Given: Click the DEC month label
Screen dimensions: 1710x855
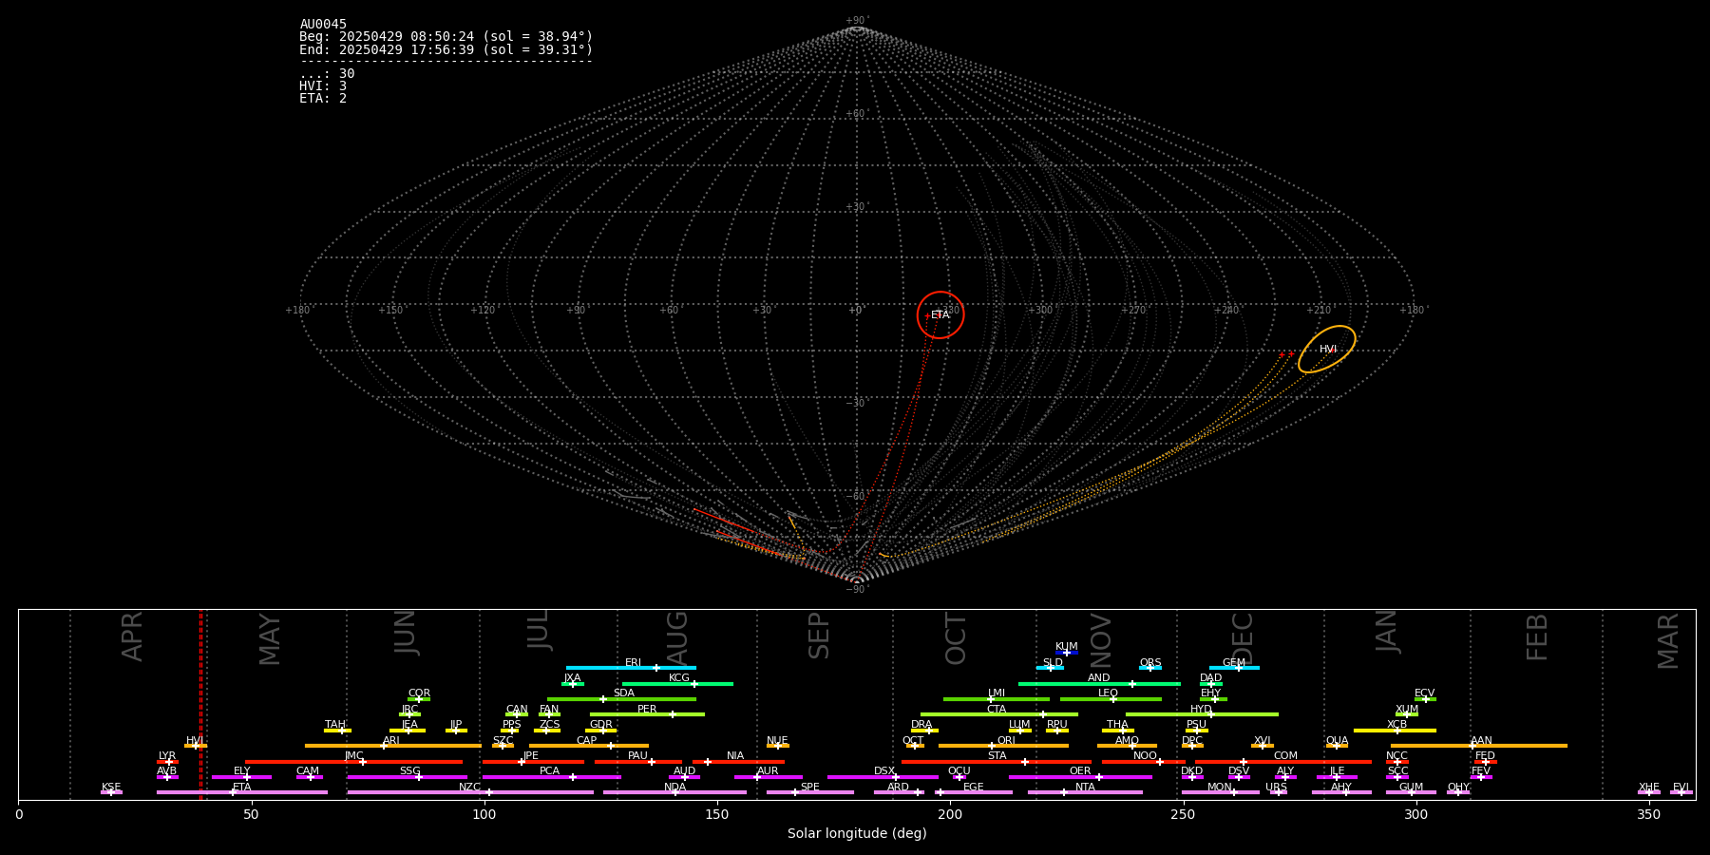Looking at the screenshot, I should point(1243,638).
